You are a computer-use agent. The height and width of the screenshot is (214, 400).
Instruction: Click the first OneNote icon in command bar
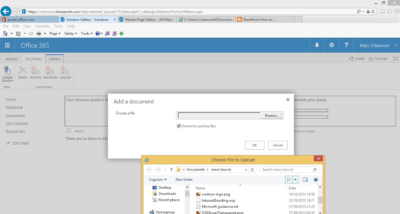pos(107,33)
